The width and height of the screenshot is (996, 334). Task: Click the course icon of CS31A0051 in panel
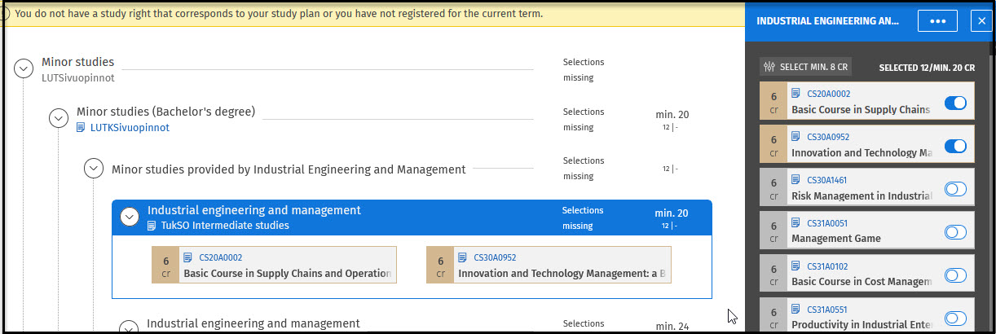point(796,222)
